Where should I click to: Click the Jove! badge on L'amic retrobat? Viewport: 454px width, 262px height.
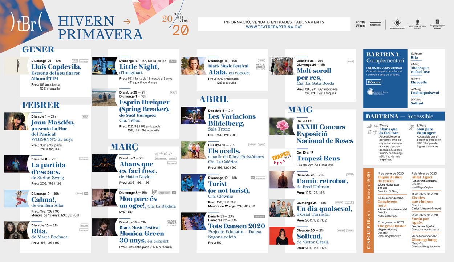tap(350, 175)
